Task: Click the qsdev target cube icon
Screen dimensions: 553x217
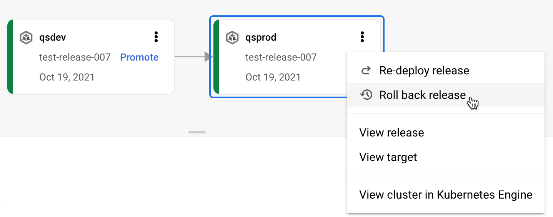Action: tap(26, 38)
